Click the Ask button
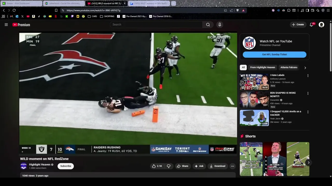This screenshot has width=332, height=186. pyautogui.click(x=199, y=166)
